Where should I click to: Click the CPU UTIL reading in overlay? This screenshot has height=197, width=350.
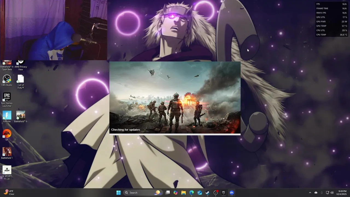(x=332, y=30)
